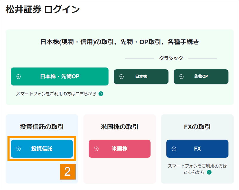The width and height of the screenshot is (239, 190).
Task: Click arrow icon on classic 先物OP button
Action: click(181, 76)
